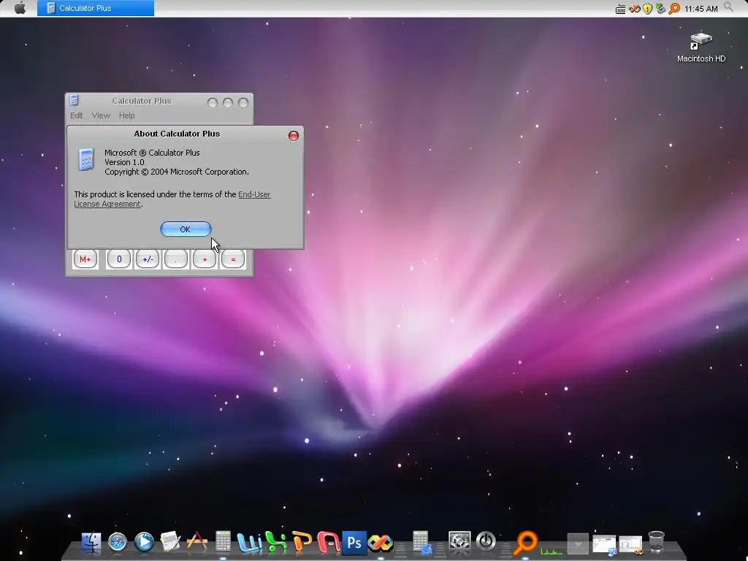
Task: Open Spotlight search in top-right corner
Action: pos(728,7)
